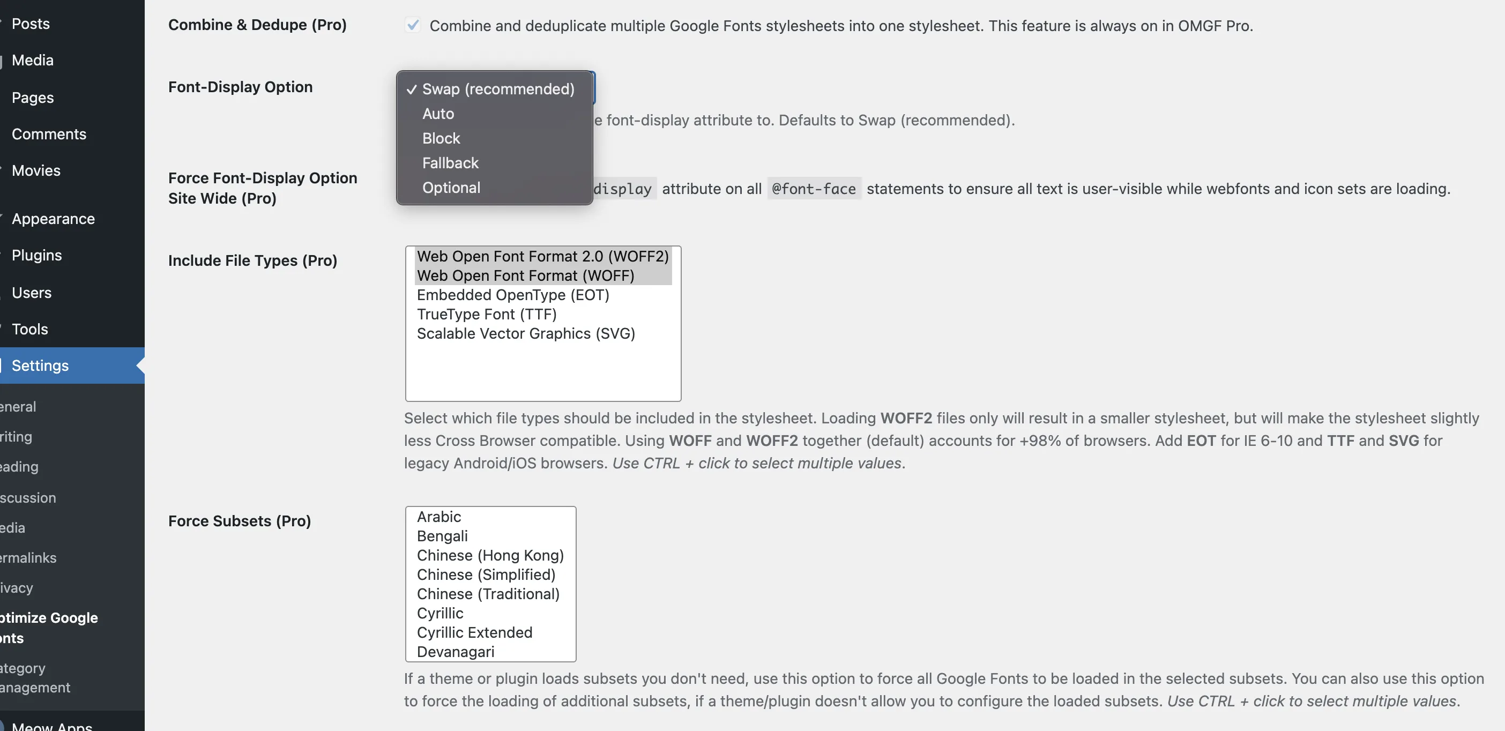This screenshot has width=1505, height=731.
Task: Select Web Open Font Format 2.0 (WOFF2)
Action: [x=542, y=256]
